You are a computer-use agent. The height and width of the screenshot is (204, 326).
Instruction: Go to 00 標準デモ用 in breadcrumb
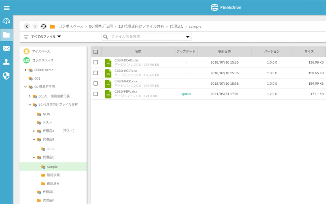click(101, 27)
